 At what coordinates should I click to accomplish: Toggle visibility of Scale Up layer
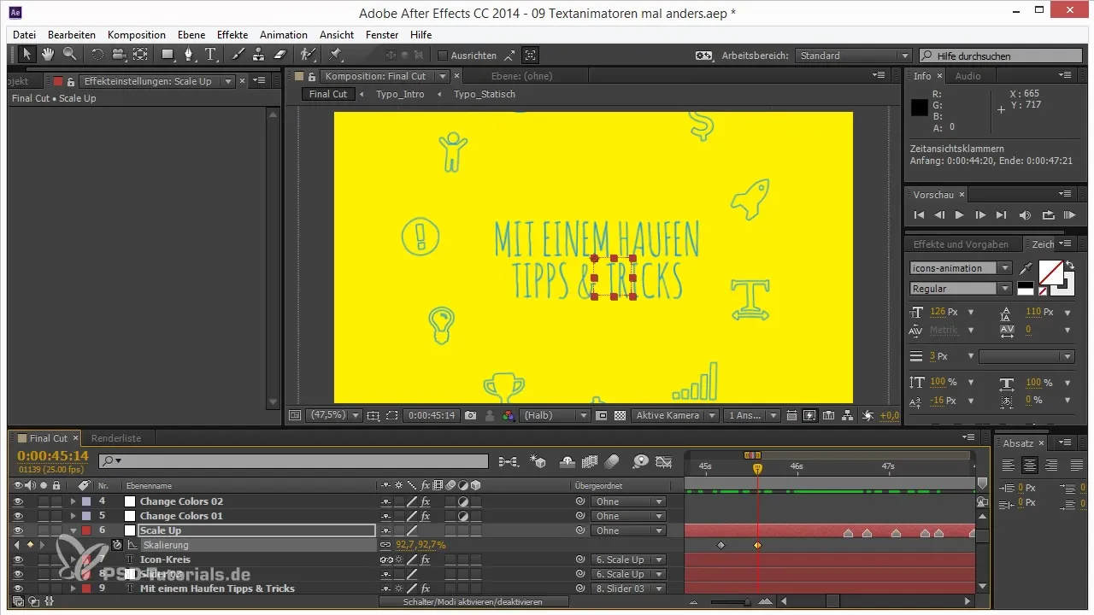click(18, 530)
